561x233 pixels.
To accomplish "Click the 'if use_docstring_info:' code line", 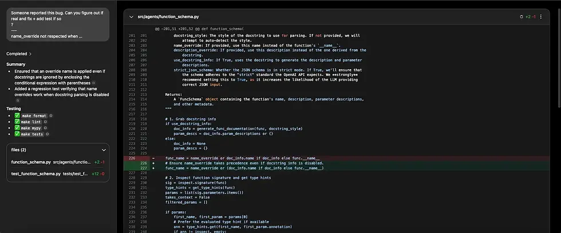I will [x=188, y=124].
